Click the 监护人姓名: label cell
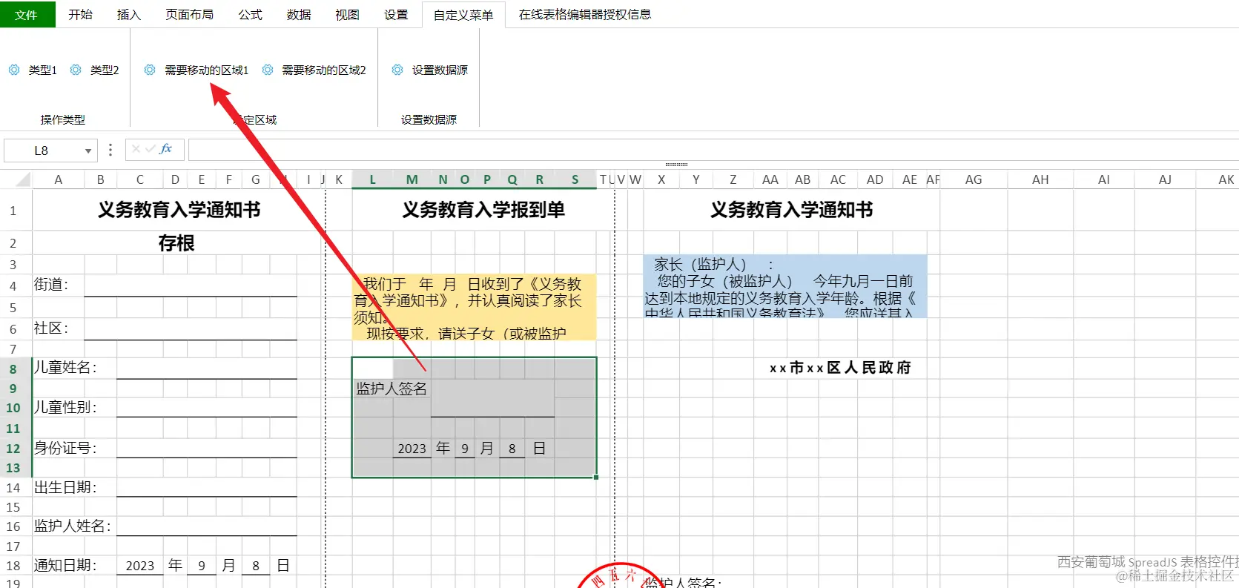The height and width of the screenshot is (588, 1239). [73, 526]
